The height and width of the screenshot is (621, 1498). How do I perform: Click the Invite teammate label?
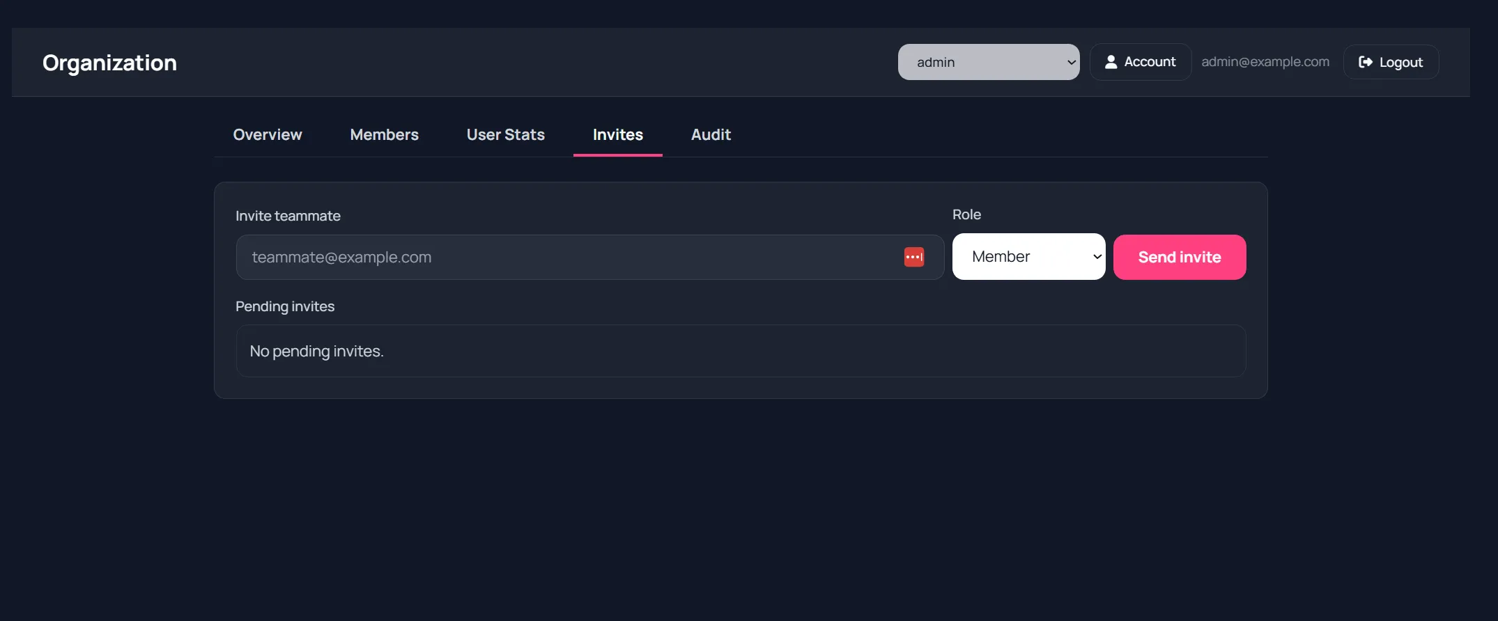point(288,216)
